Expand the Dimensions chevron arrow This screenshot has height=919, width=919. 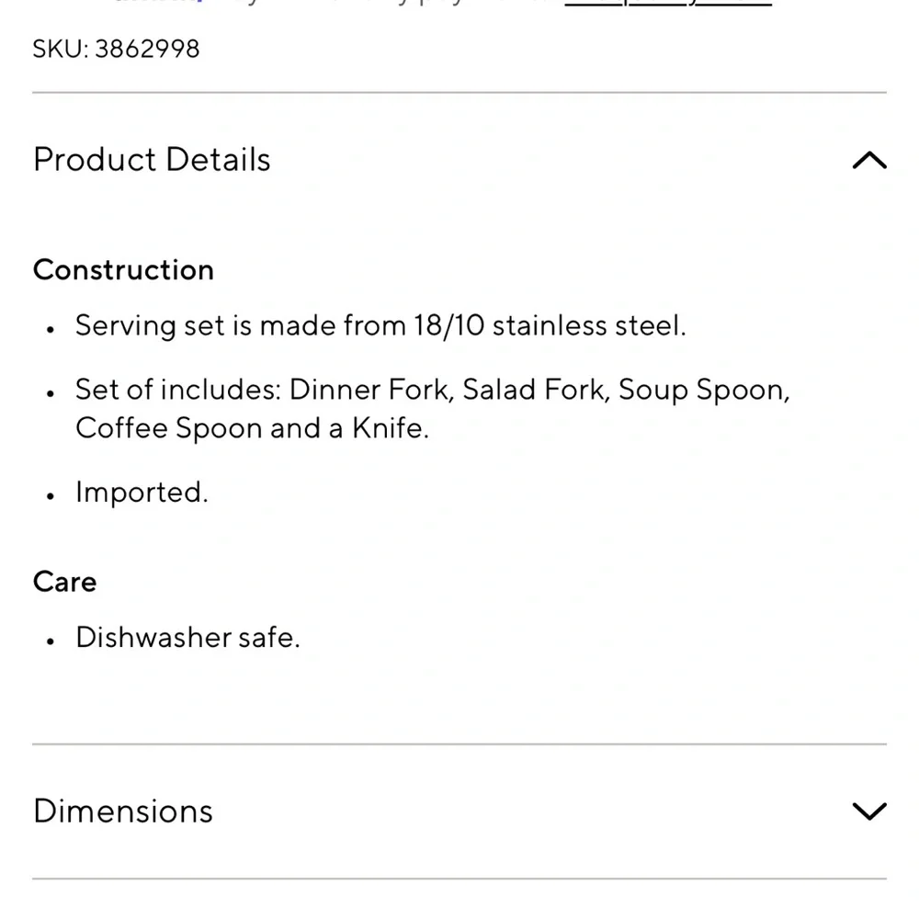868,811
